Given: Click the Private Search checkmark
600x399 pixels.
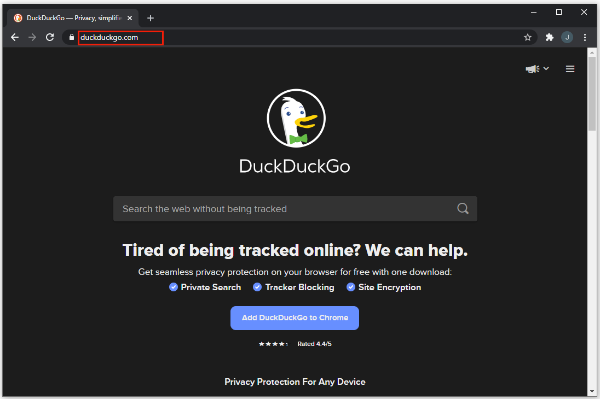Looking at the screenshot, I should (x=174, y=287).
